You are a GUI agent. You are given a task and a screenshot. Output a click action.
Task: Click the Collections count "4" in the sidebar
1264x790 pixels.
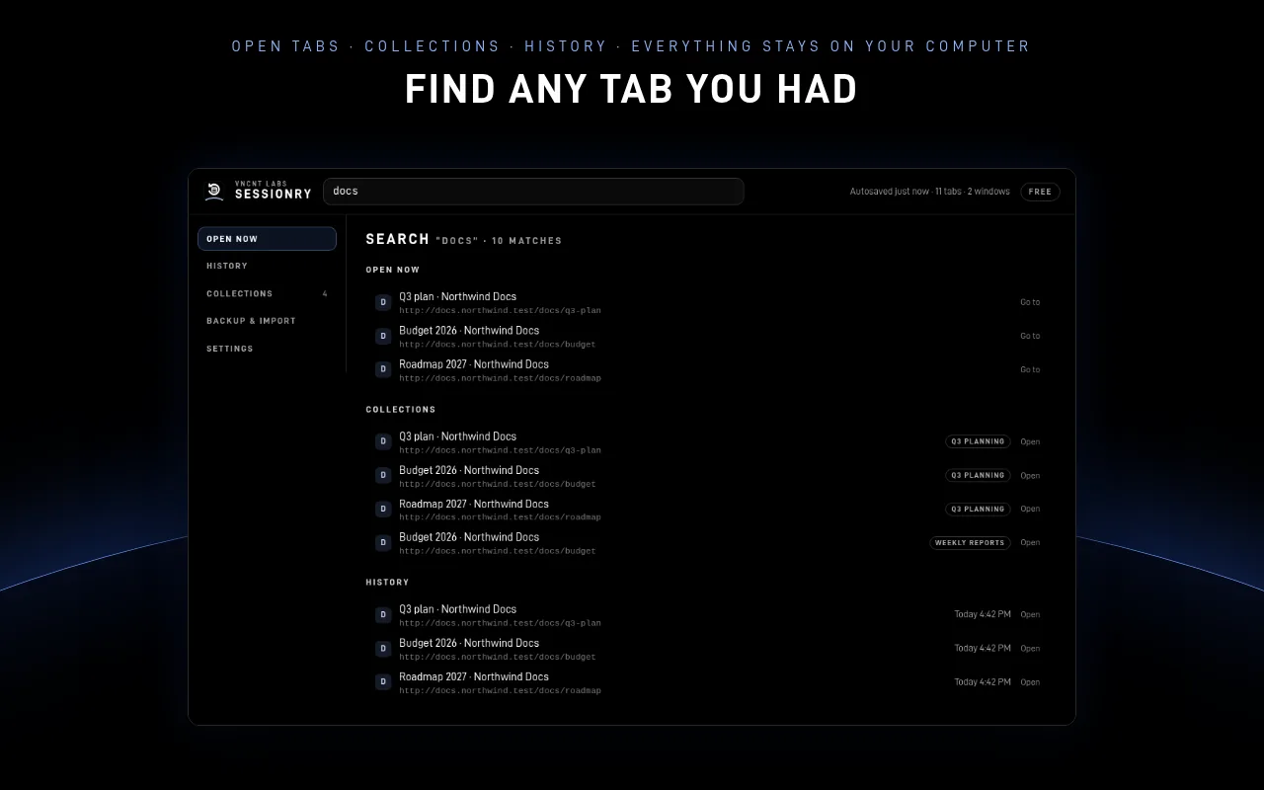point(325,293)
